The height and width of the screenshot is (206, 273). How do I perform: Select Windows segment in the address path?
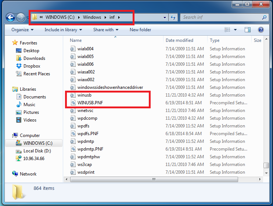(x=92, y=17)
